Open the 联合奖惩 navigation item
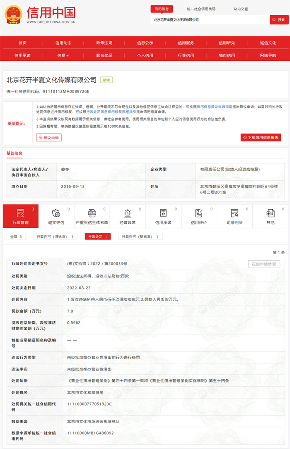290x449 pixels. (104, 55)
